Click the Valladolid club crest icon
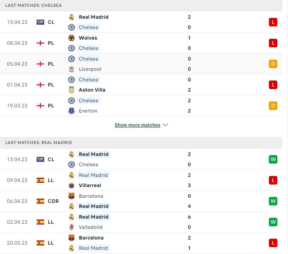 click(x=71, y=227)
